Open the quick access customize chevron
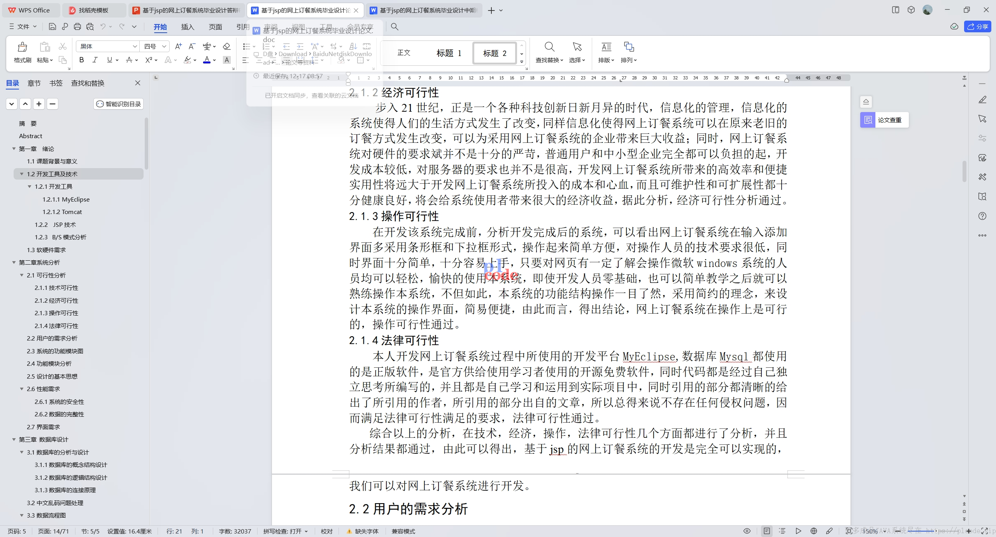 (134, 26)
